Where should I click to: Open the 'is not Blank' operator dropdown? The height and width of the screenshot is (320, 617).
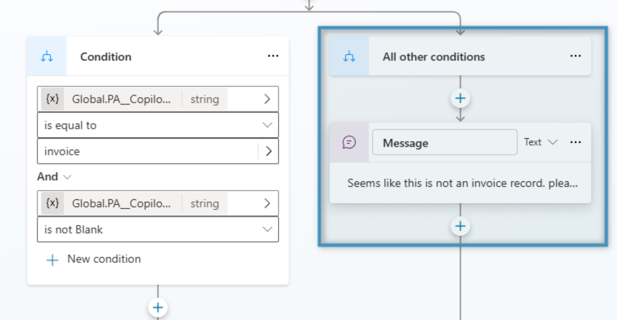[158, 230]
